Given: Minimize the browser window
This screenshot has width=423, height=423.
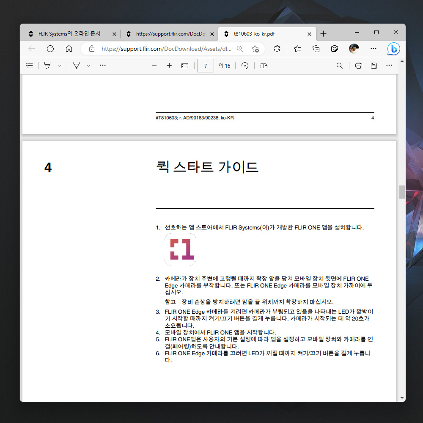Looking at the screenshot, I should click(x=357, y=33).
